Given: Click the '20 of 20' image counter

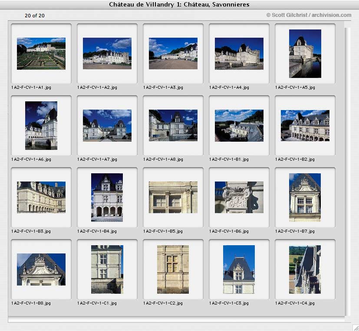Looking at the screenshot, I should (35, 16).
